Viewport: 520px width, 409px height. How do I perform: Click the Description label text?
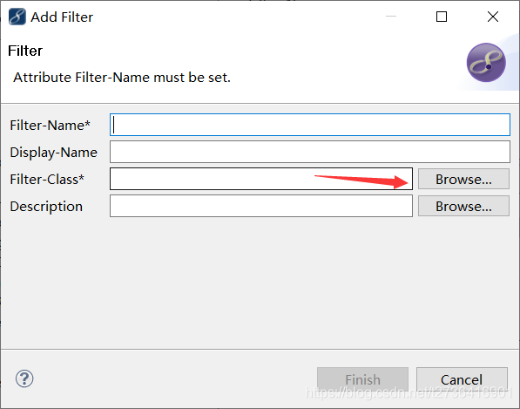click(46, 207)
